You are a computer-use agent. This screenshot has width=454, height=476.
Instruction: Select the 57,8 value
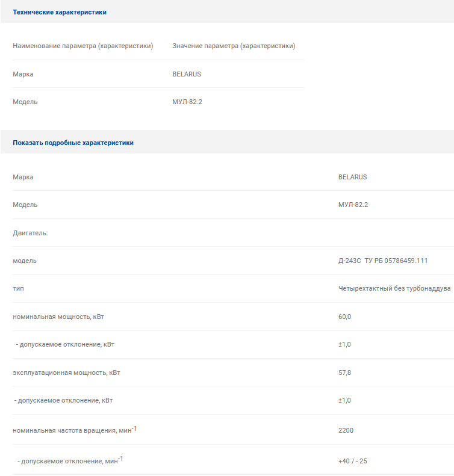344,372
